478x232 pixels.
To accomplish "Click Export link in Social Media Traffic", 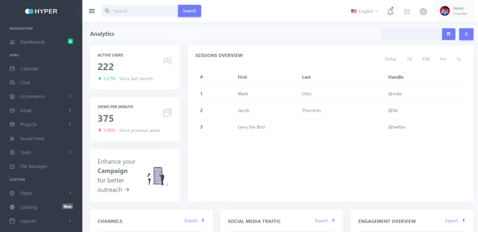I will 321,221.
